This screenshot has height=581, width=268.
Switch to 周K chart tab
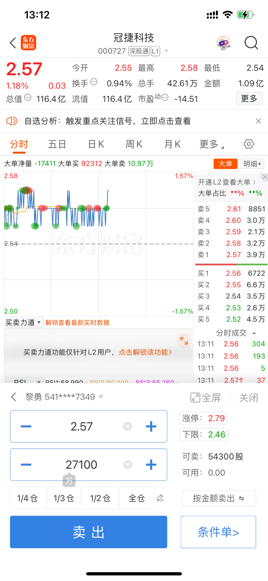(x=134, y=144)
